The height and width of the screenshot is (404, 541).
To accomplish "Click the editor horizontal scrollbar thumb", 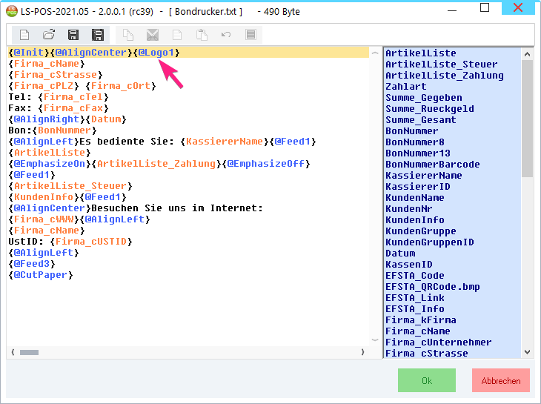I will [30, 352].
